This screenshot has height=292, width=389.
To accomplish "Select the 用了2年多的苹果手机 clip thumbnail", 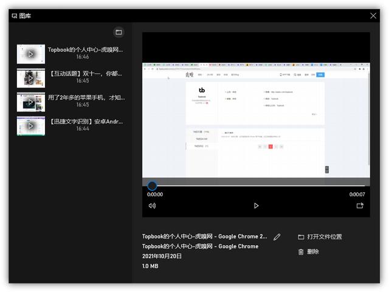I will coord(31,102).
